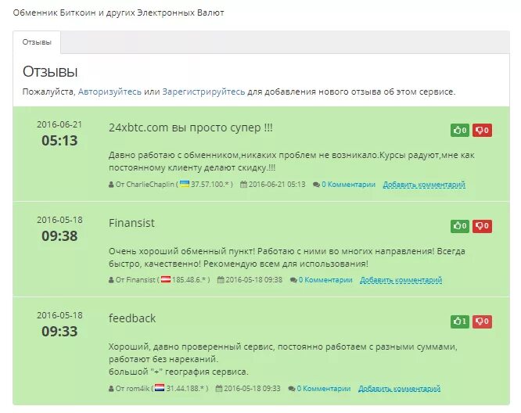Click the review text starting Давно работаю с обменником
Screen dimensions: 521x413
[292, 161]
